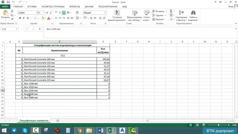Toggle Align Left horizontal alignment
Screen dimensions: 238x134
point(56,18)
